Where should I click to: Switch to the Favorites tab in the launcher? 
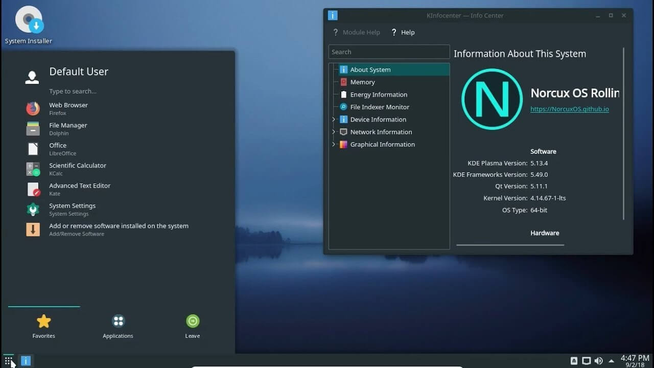coord(44,327)
